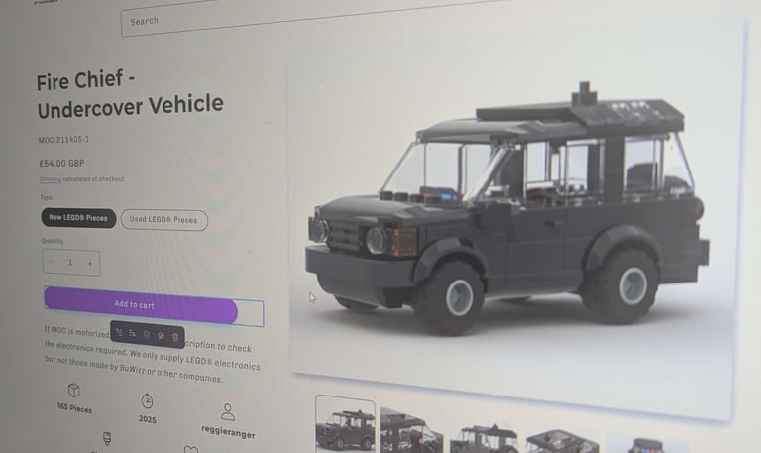Open the Shipping link under the price
The width and height of the screenshot is (761, 453).
(x=51, y=179)
